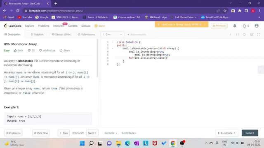Open Interview in the navigation bar

point(59,25)
